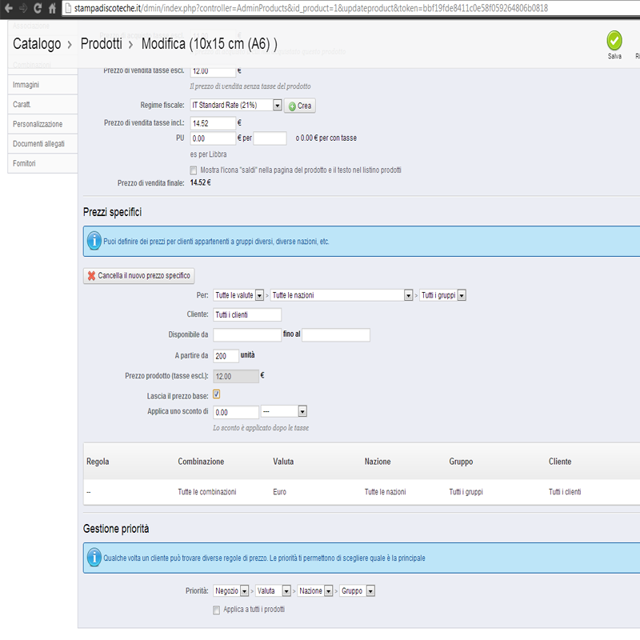
Task: Go to the browser home icon
Action: [52, 8]
